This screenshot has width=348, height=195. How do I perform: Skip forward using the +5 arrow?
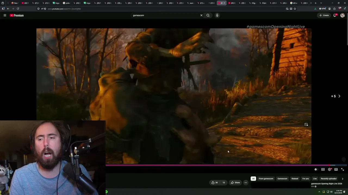coord(336,96)
